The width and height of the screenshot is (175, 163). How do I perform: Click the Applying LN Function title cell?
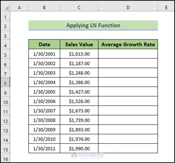[93, 25]
